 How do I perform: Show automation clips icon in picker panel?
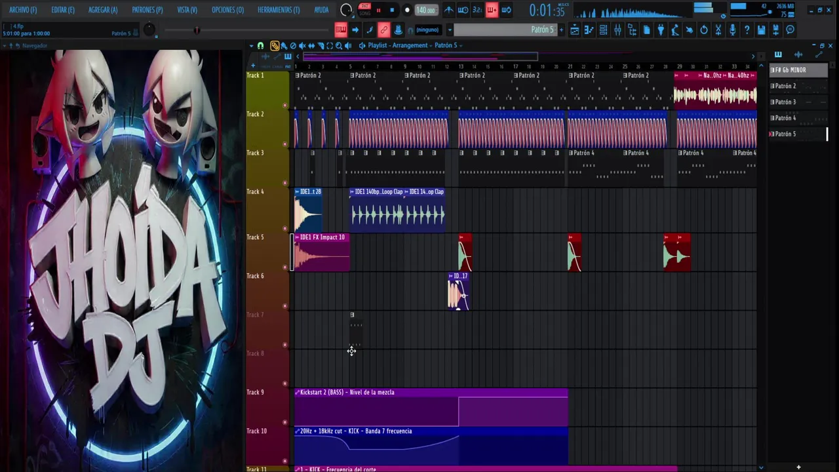click(x=818, y=54)
